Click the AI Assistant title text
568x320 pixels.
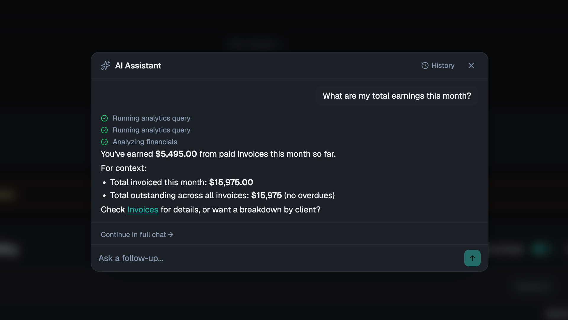coord(138,65)
